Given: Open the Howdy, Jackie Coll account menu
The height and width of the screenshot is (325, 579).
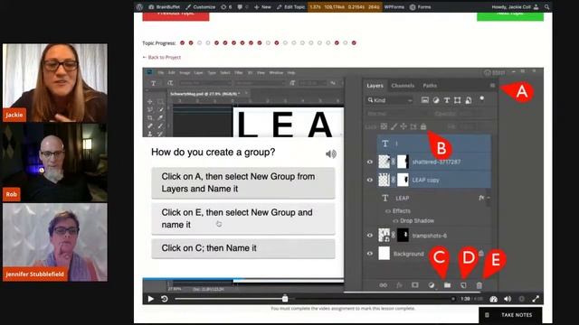Looking at the screenshot, I should tap(515, 7).
